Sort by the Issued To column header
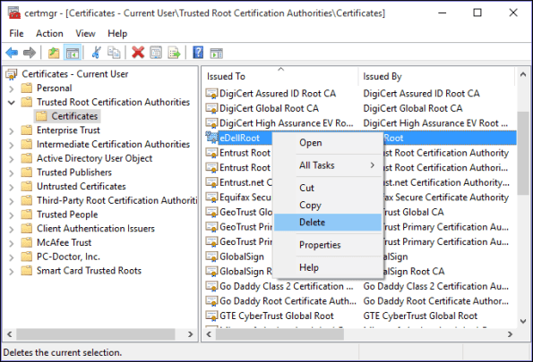This screenshot has height=362, width=533. 280,76
